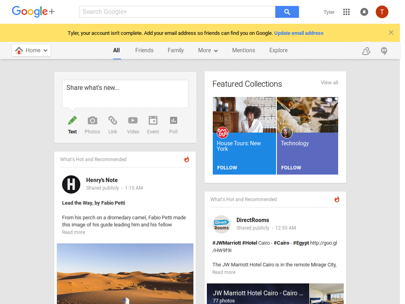Open the JW Marriott Hotel Cairo album
Screen dimensions: 405x304
[258, 294]
